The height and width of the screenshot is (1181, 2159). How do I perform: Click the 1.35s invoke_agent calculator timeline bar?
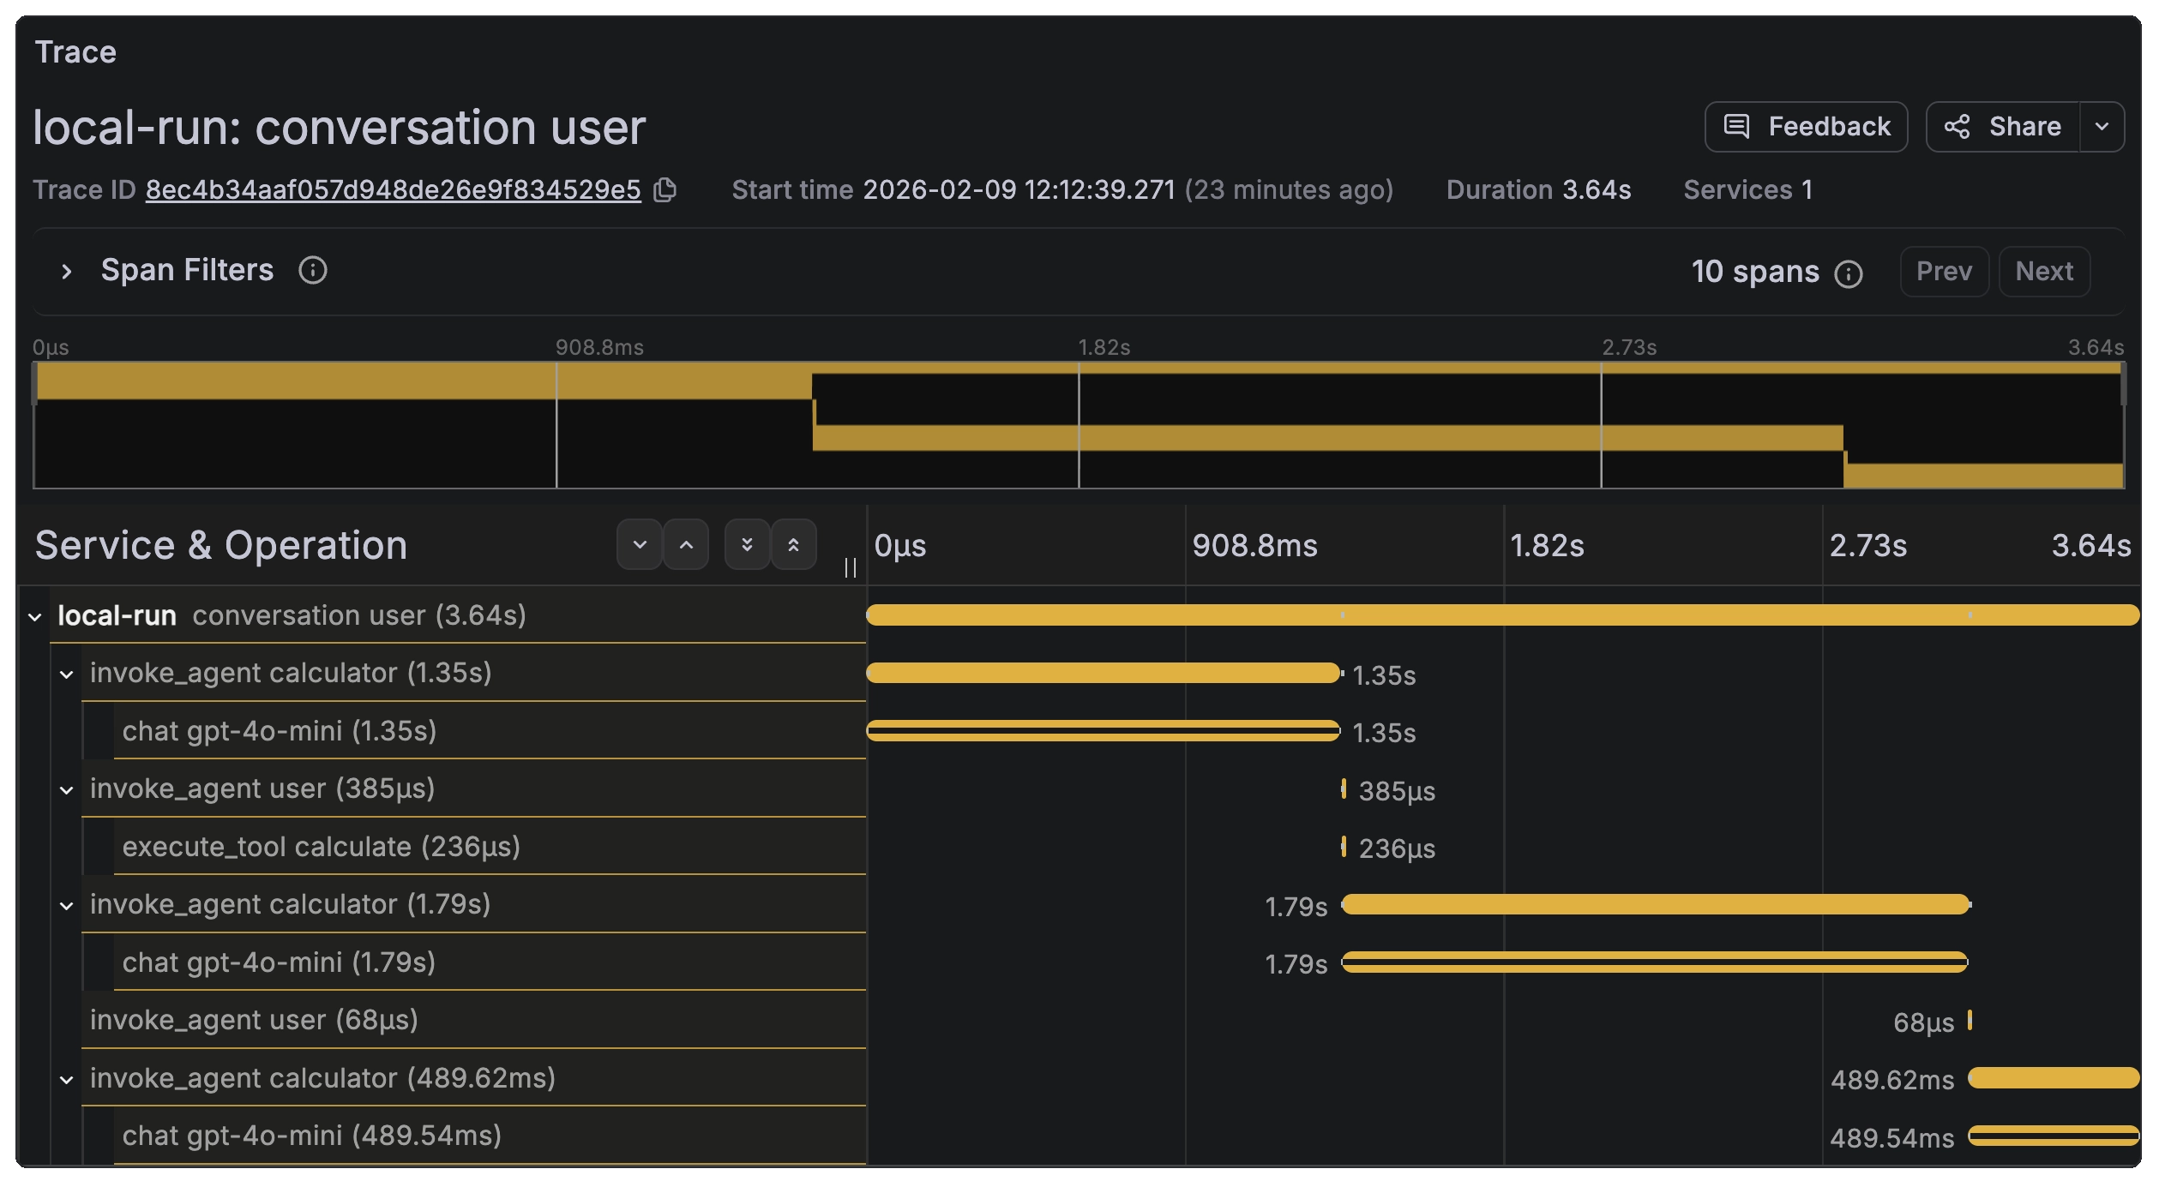point(1103,673)
